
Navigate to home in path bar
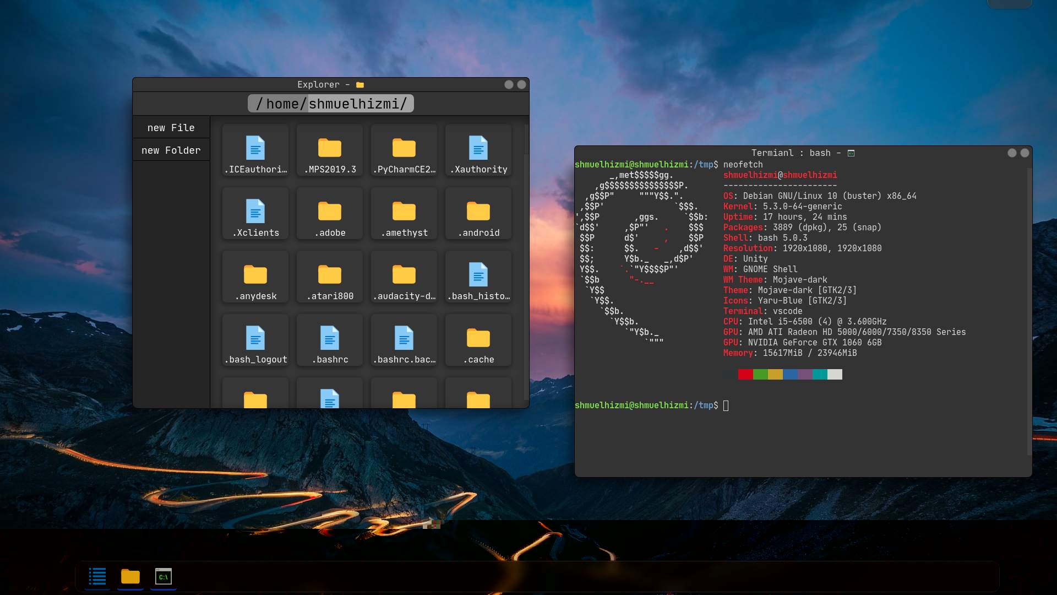pos(282,104)
